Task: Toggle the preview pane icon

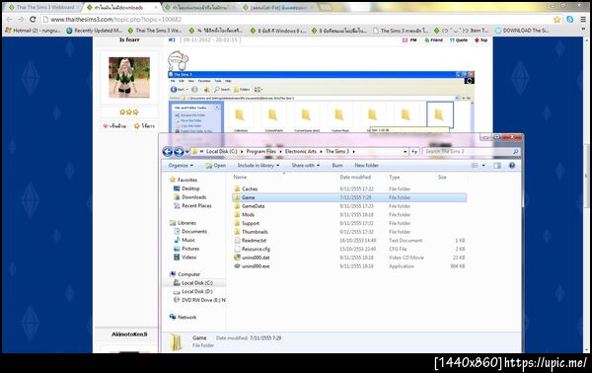Action: point(497,166)
